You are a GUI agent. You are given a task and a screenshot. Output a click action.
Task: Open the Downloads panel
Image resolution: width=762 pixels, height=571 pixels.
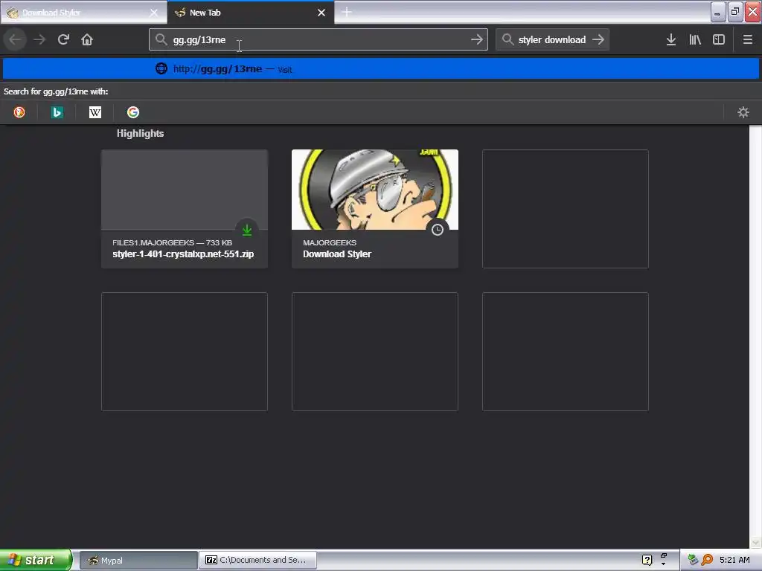[x=671, y=39]
